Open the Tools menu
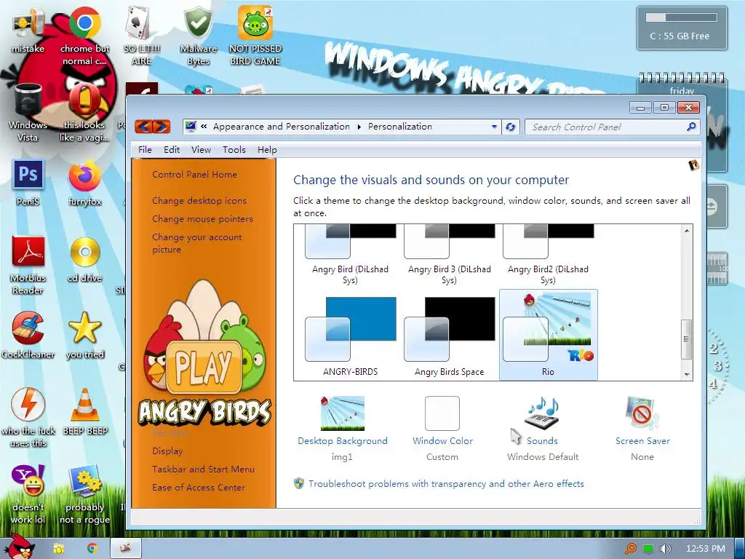The width and height of the screenshot is (745, 559). (234, 150)
